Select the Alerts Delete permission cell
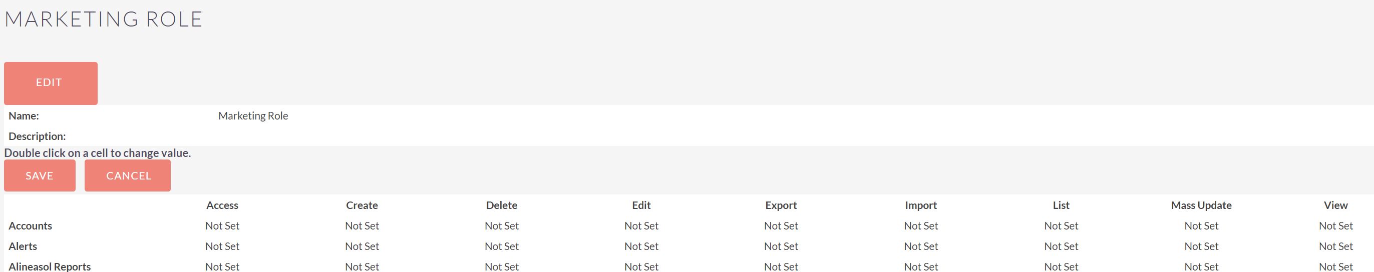The image size is (1374, 272). (x=502, y=246)
